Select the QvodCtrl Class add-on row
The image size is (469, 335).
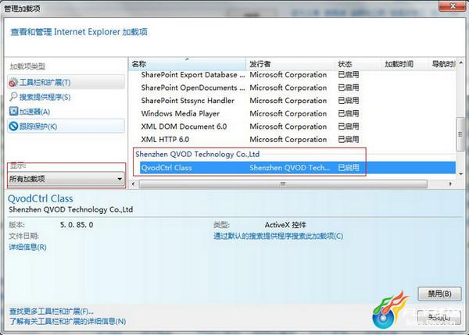pos(298,168)
